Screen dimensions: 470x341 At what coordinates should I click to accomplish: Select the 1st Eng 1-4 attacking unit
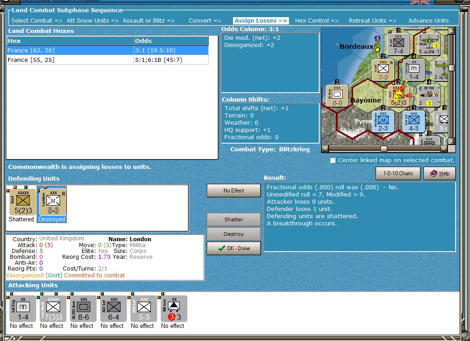point(23,309)
